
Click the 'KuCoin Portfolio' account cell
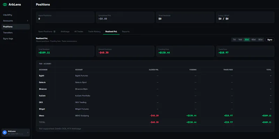click(x=83, y=96)
